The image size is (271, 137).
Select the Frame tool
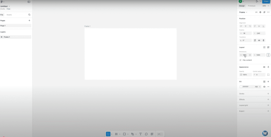116,134
